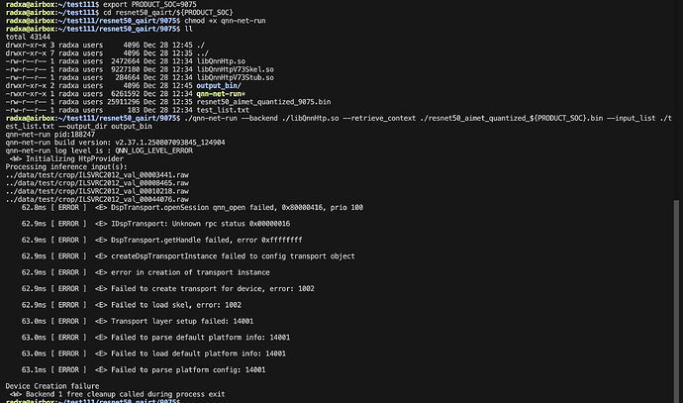Screen dimensions: 683x403
Task: Click the 'export PRODUCT_SOC=9075' command text
Action: pyautogui.click(x=149, y=4)
